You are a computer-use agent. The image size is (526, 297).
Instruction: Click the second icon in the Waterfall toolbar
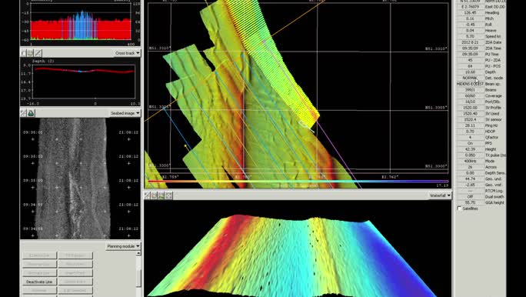click(155, 195)
